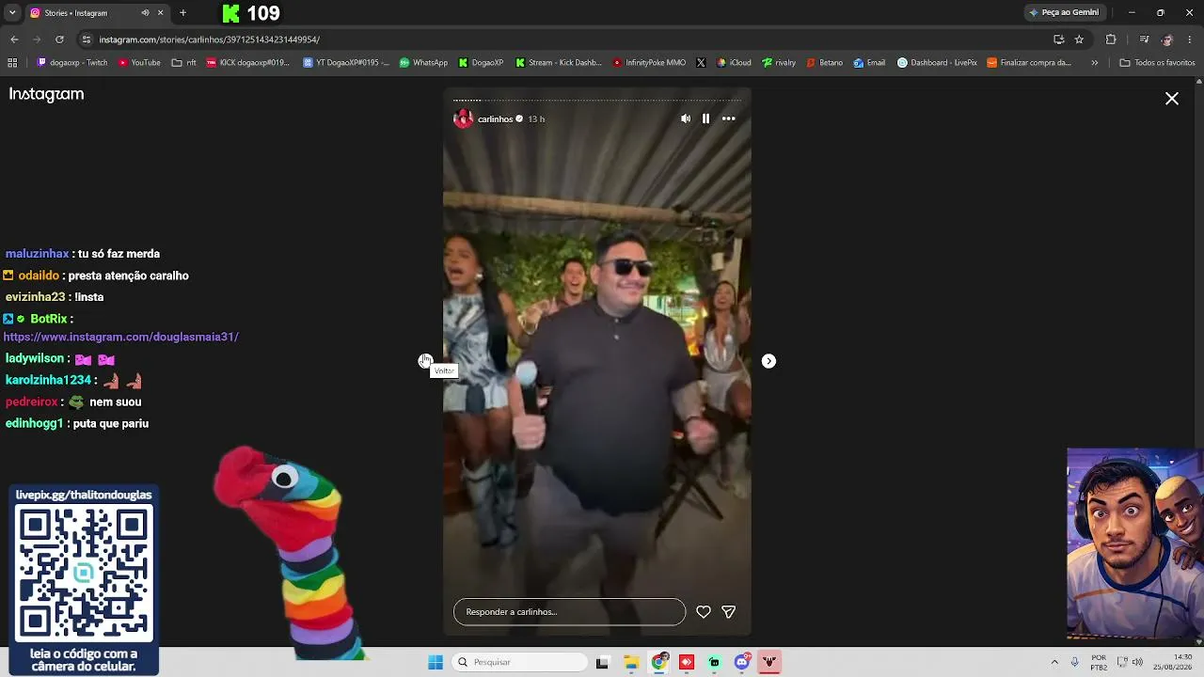Click the taskbar 'Pesquisar' search box
The width and height of the screenshot is (1204, 677).
coord(520,662)
